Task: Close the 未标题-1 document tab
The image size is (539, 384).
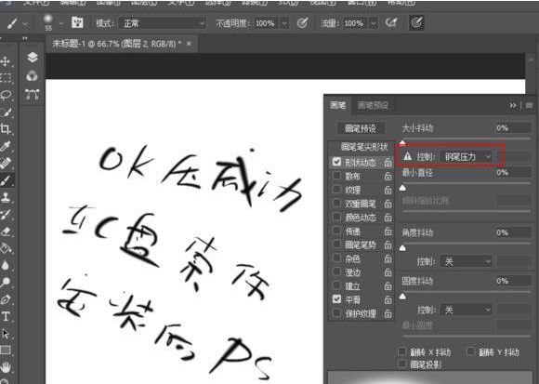Action: pyautogui.click(x=189, y=44)
